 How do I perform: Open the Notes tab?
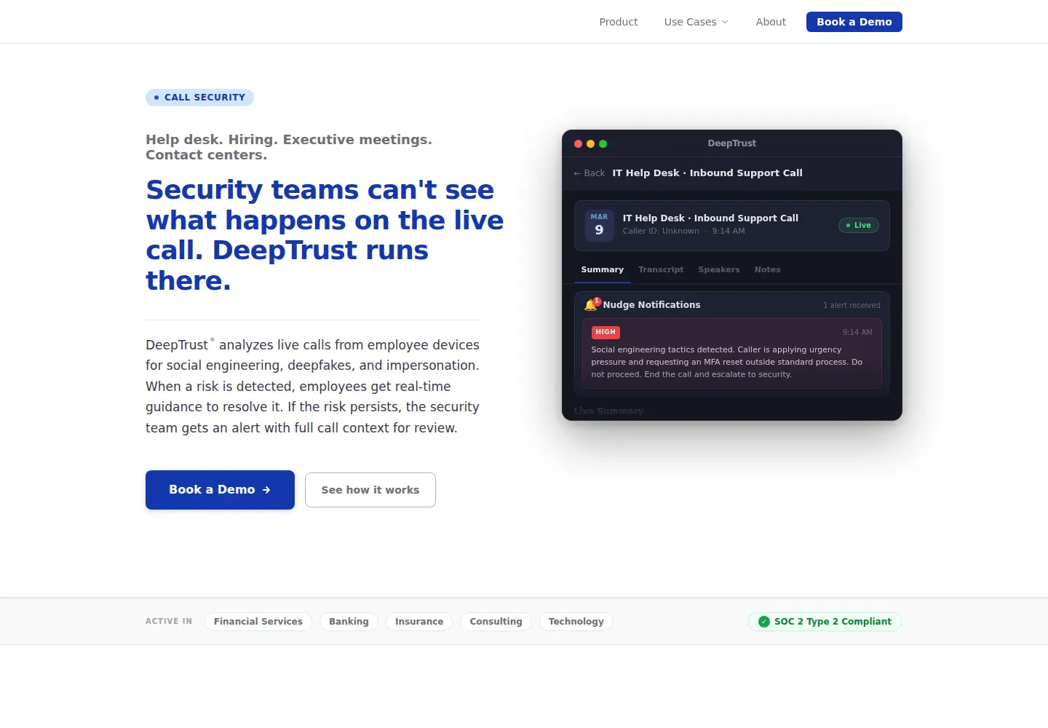[767, 270]
